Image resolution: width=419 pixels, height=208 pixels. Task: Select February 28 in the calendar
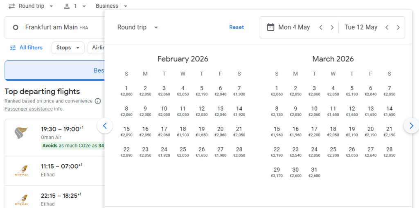tap(239, 152)
